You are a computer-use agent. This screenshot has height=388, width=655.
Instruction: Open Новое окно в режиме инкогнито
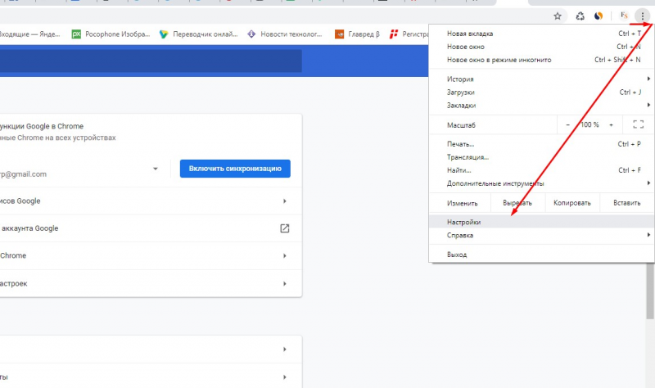tap(541, 60)
